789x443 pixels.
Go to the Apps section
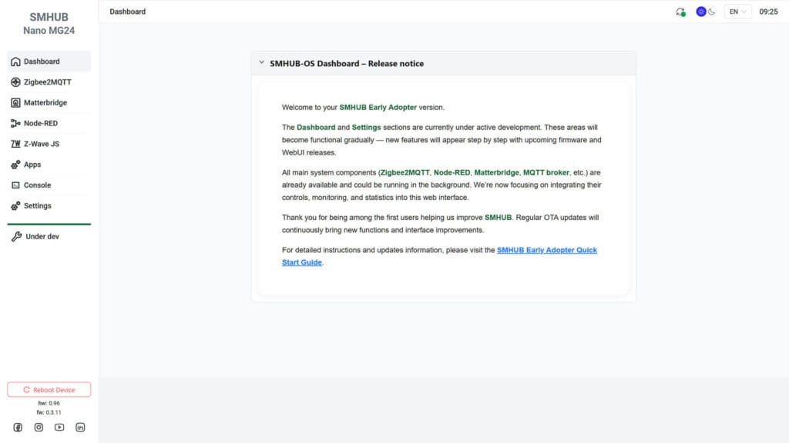32,165
